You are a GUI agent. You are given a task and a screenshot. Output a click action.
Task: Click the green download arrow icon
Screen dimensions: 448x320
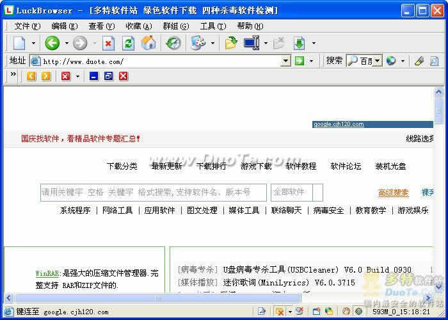(x=299, y=44)
